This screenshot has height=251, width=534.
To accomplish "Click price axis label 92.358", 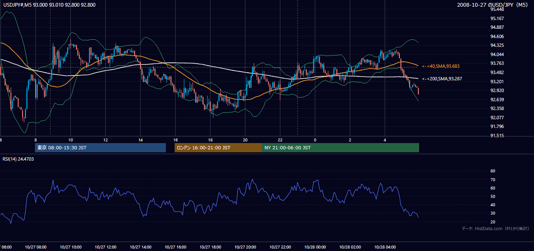I will coord(497,108).
